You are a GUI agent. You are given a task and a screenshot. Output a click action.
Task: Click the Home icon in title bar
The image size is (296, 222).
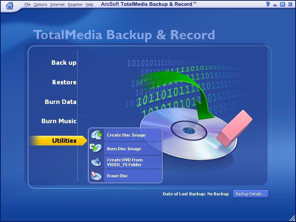(x=10, y=6)
